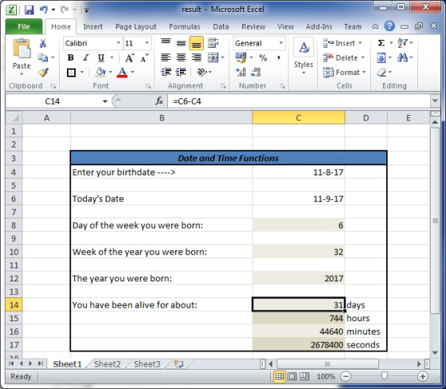Screen dimensions: 446x389
Task: Switch to Sheet2 tab
Action: pos(108,364)
